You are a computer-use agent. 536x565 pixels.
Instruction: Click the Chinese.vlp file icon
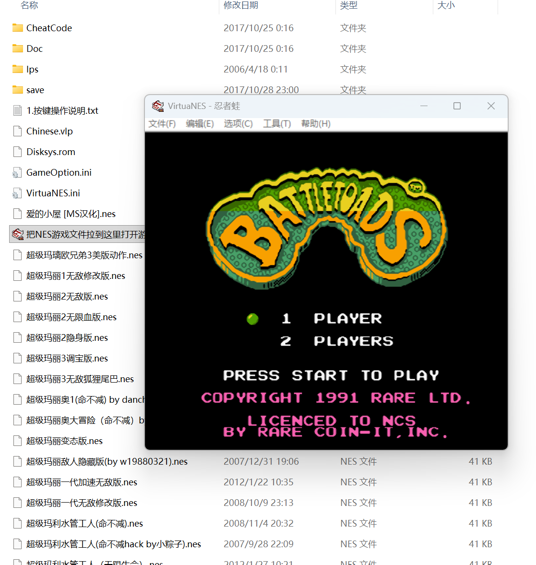(x=17, y=131)
